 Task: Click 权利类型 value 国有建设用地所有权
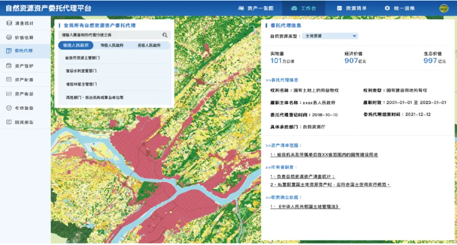coord(407,91)
